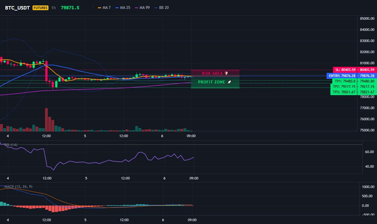Image resolution: width=377 pixels, height=224 pixels.
Task: Click the axis price tag 80403.59 in red
Action: (367, 70)
